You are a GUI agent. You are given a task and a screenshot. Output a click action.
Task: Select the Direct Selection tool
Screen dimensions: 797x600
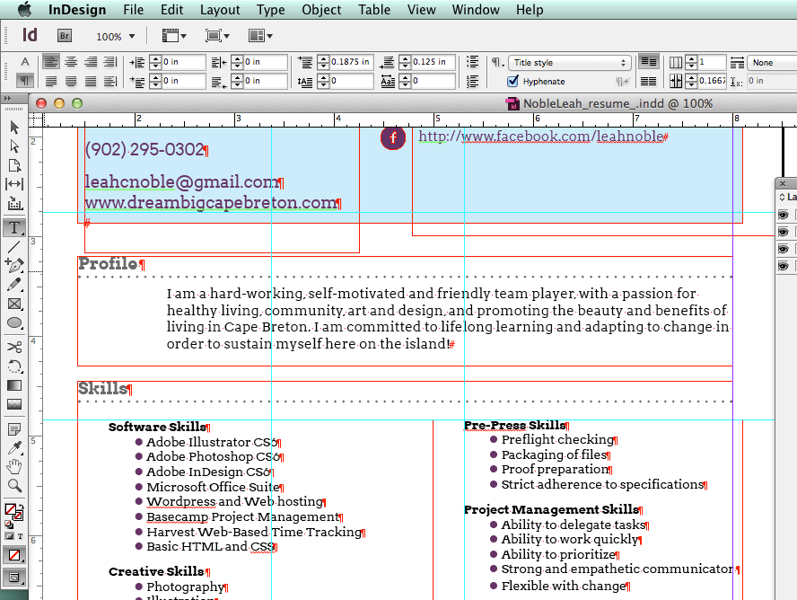pos(14,146)
